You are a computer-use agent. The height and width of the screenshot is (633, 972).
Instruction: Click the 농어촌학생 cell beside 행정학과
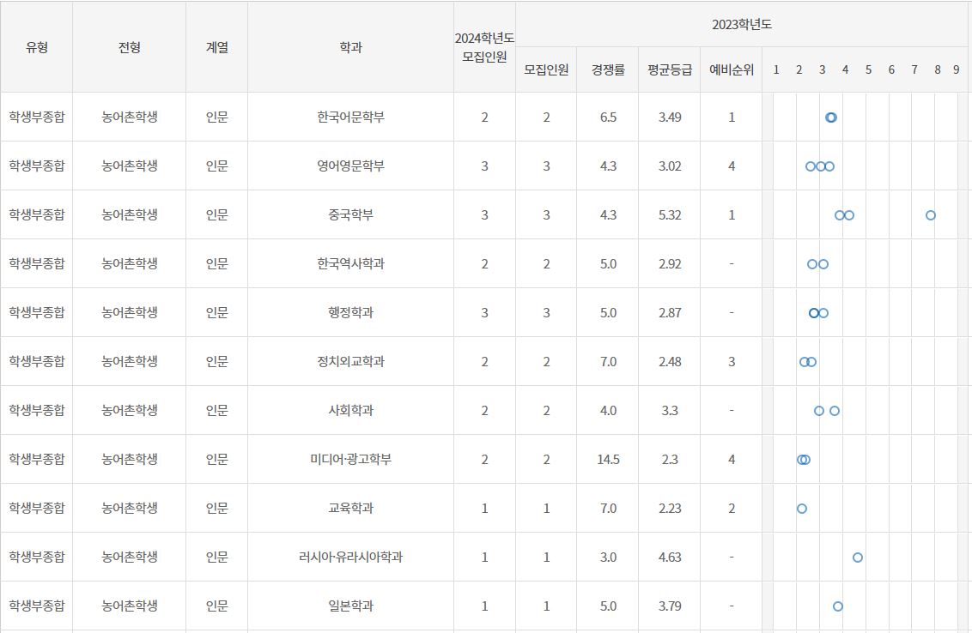click(x=129, y=312)
